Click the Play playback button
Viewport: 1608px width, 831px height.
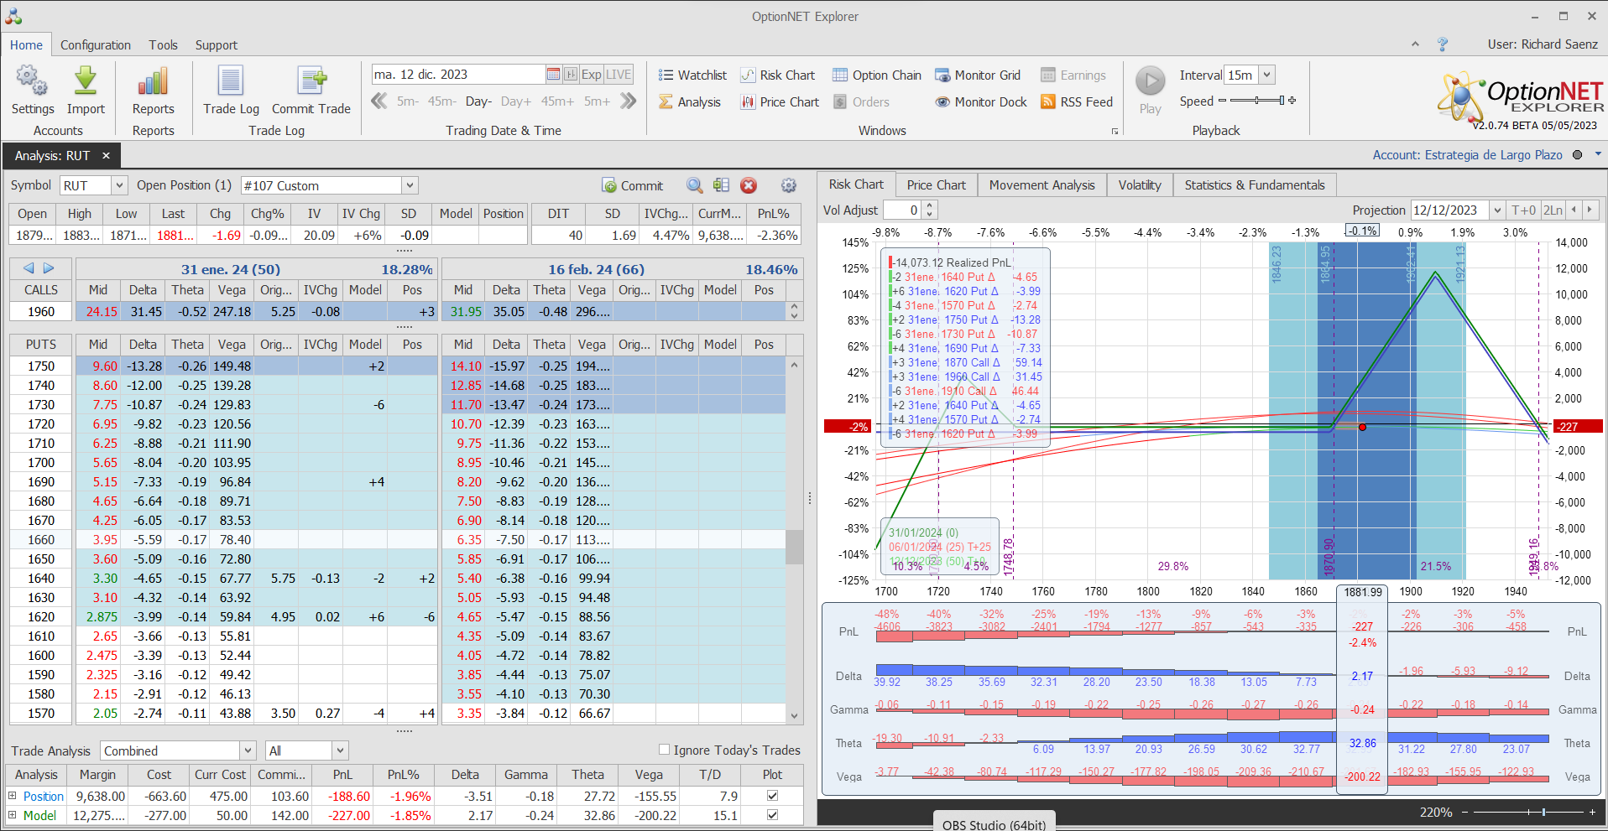(1151, 91)
